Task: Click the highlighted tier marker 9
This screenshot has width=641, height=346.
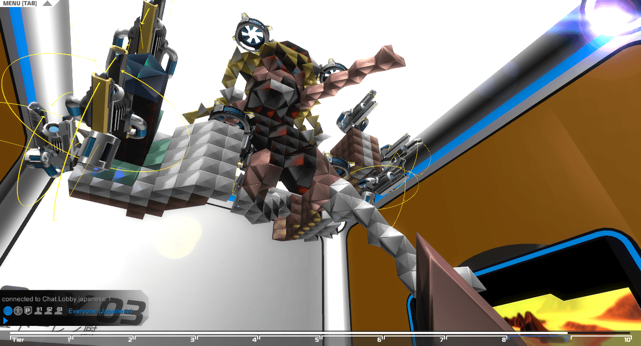Action: [566, 340]
